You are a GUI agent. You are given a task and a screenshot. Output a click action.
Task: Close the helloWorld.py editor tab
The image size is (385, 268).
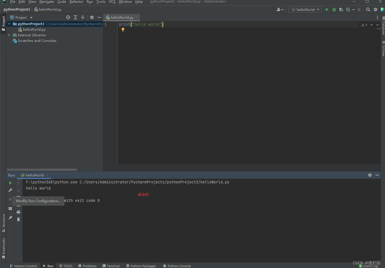137,17
